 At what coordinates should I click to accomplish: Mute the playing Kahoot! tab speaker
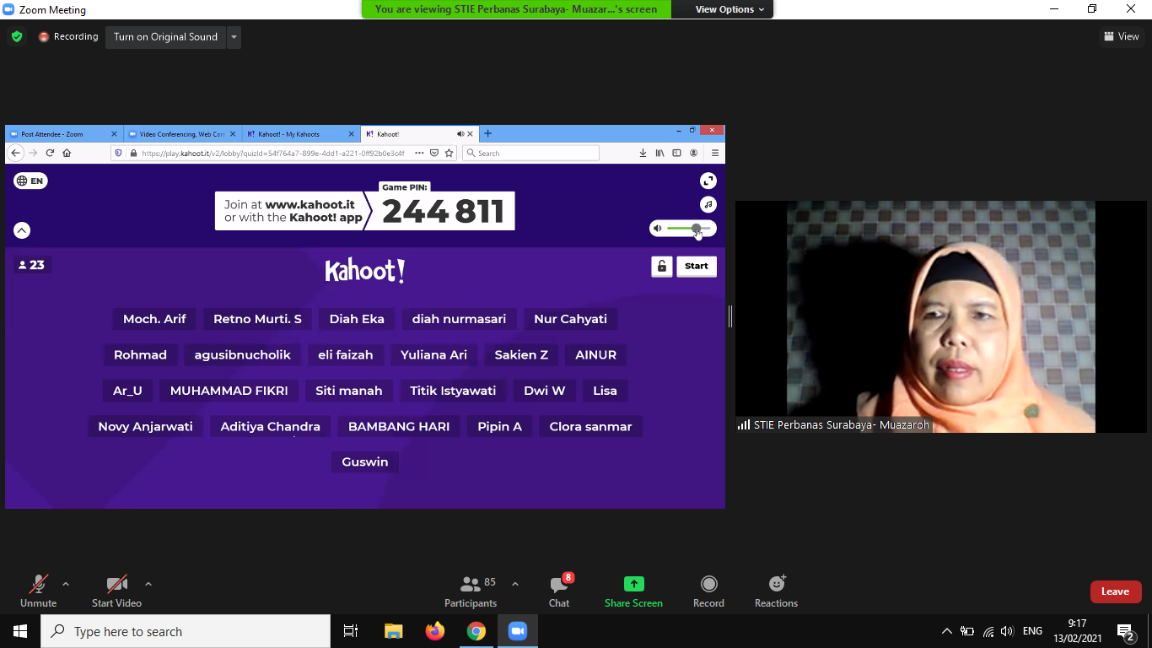click(460, 133)
